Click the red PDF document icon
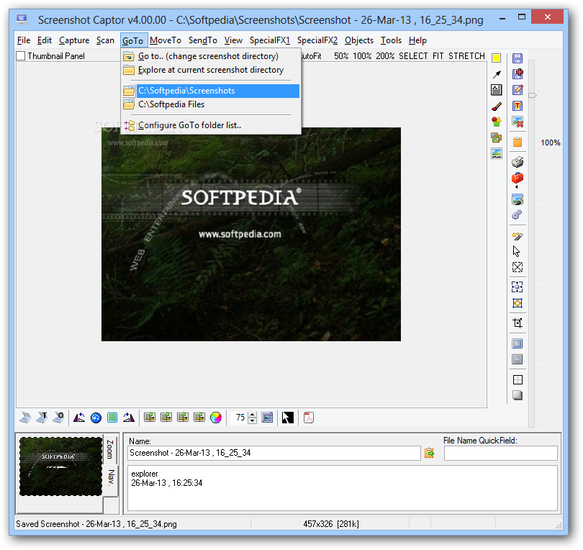583x550 pixels. 309,418
